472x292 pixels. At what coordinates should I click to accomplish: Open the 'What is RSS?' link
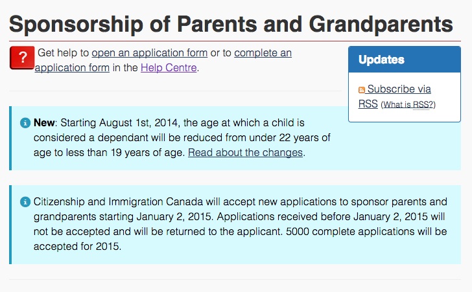(x=408, y=105)
